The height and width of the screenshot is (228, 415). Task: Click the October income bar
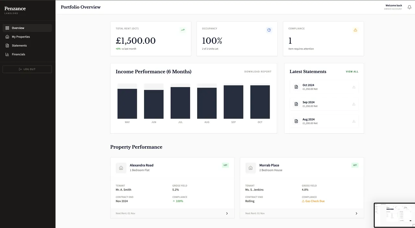tap(260, 102)
